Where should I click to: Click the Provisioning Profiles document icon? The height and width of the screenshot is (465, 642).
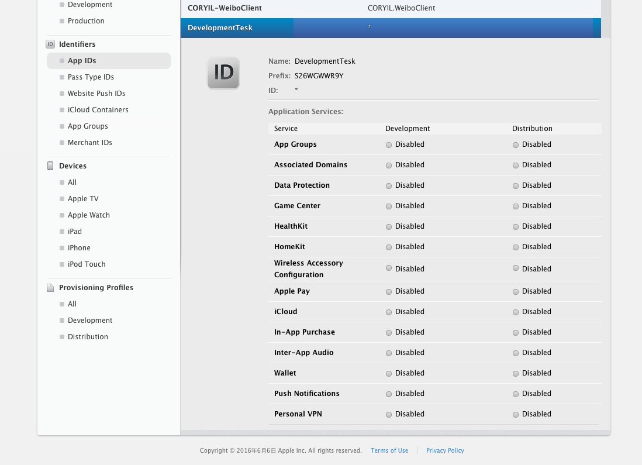click(x=50, y=288)
